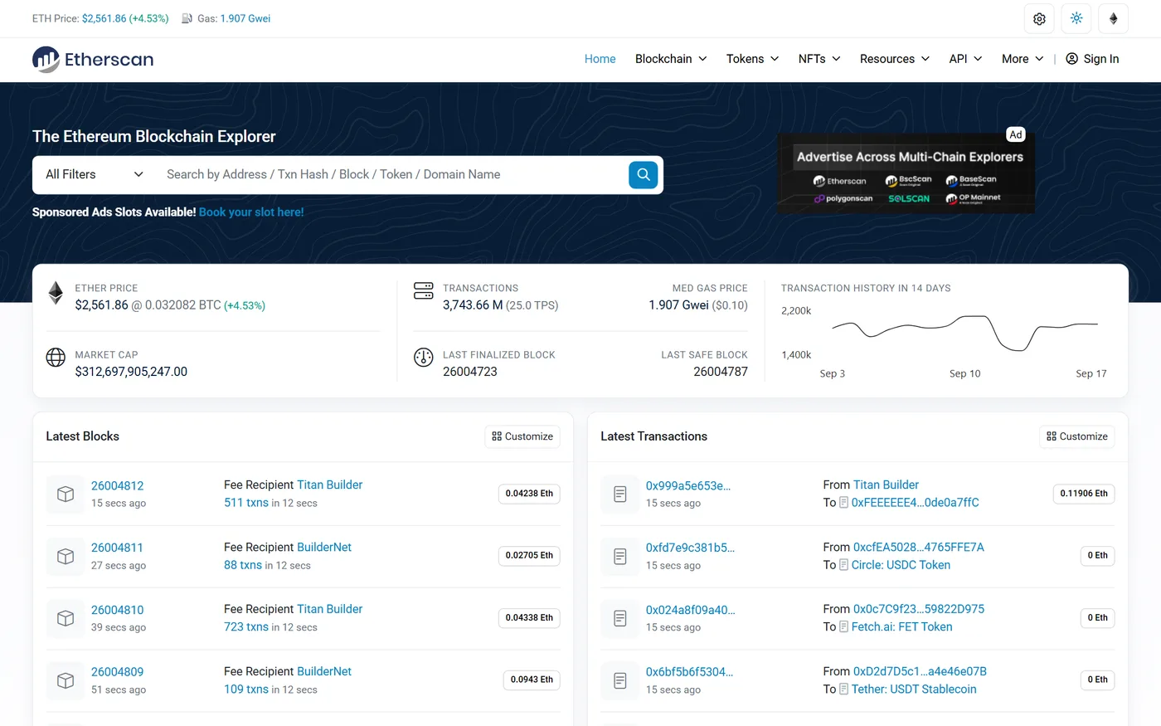Screen dimensions: 1161x726
Task: View the 511 txns link
Action: click(246, 503)
